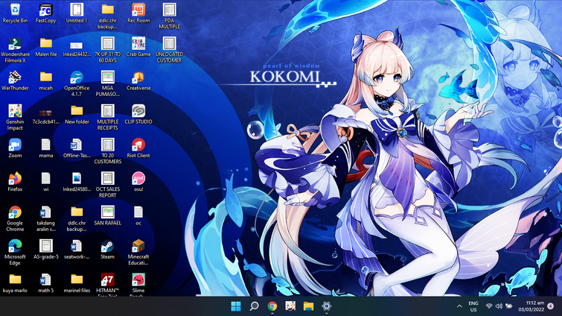This screenshot has height=316, width=562.
Task: Select the micah folder
Action: [46, 80]
